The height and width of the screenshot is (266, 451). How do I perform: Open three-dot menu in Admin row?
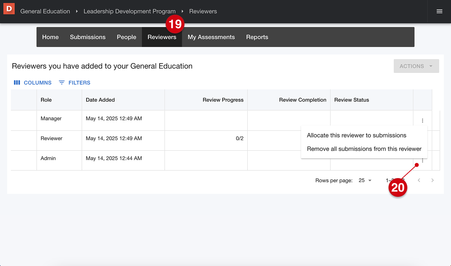(x=422, y=160)
